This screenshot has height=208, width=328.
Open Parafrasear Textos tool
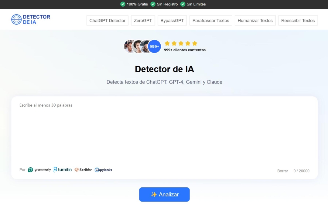(211, 20)
